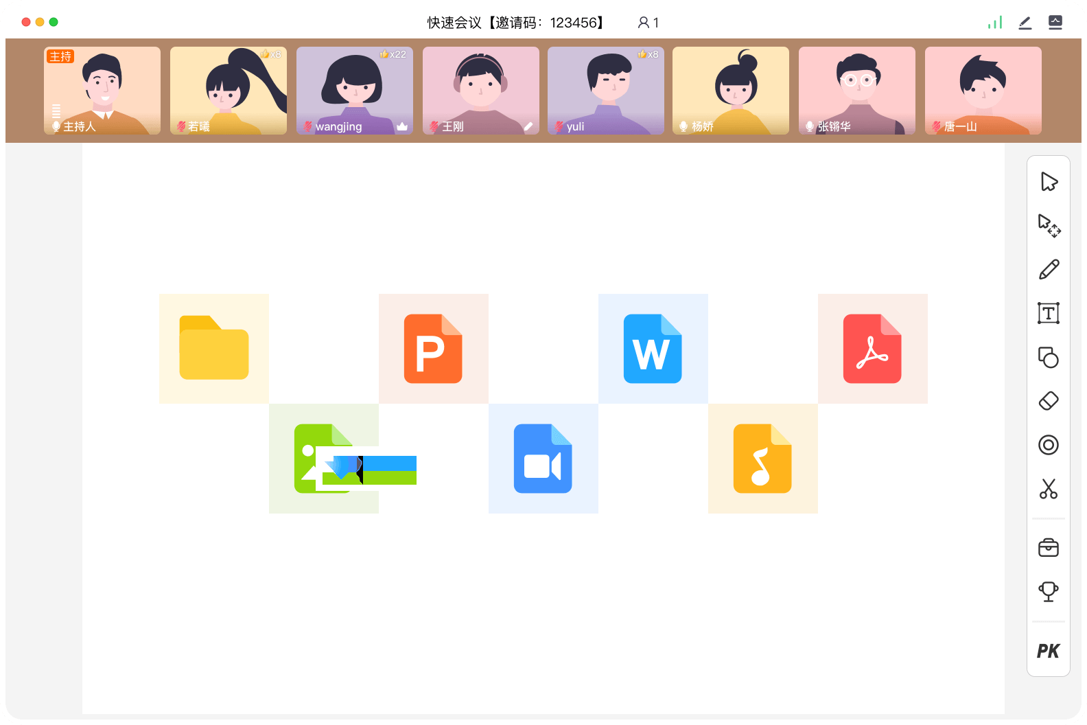The width and height of the screenshot is (1087, 725).
Task: Select the 王刚 participant tile
Action: (x=481, y=91)
